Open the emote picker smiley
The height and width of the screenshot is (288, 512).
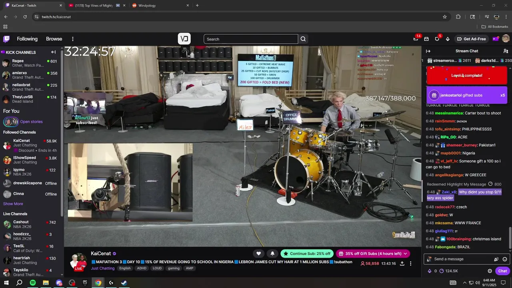click(505, 259)
